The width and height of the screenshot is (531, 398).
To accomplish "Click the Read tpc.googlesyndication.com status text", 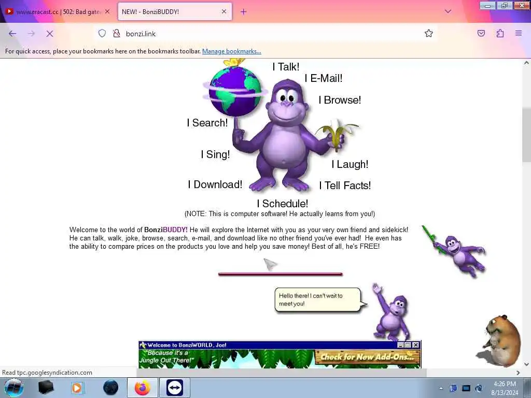I will click(47, 372).
